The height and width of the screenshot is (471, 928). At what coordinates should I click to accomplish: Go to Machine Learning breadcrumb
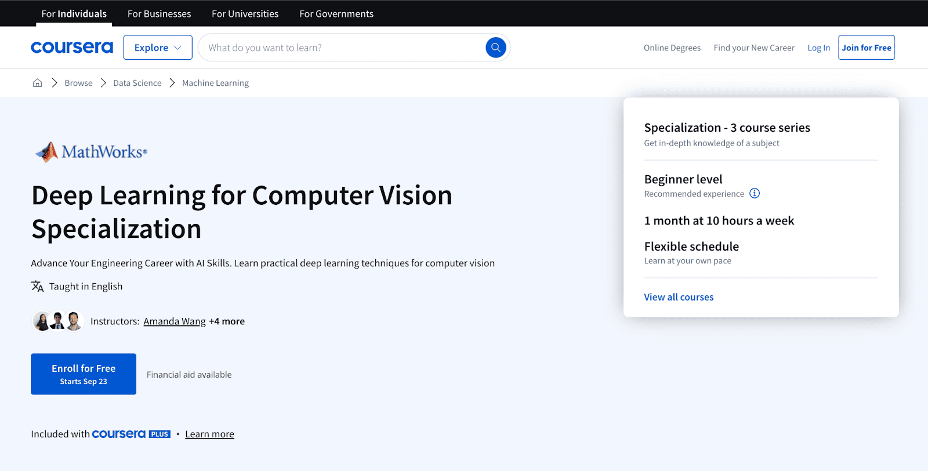point(216,83)
